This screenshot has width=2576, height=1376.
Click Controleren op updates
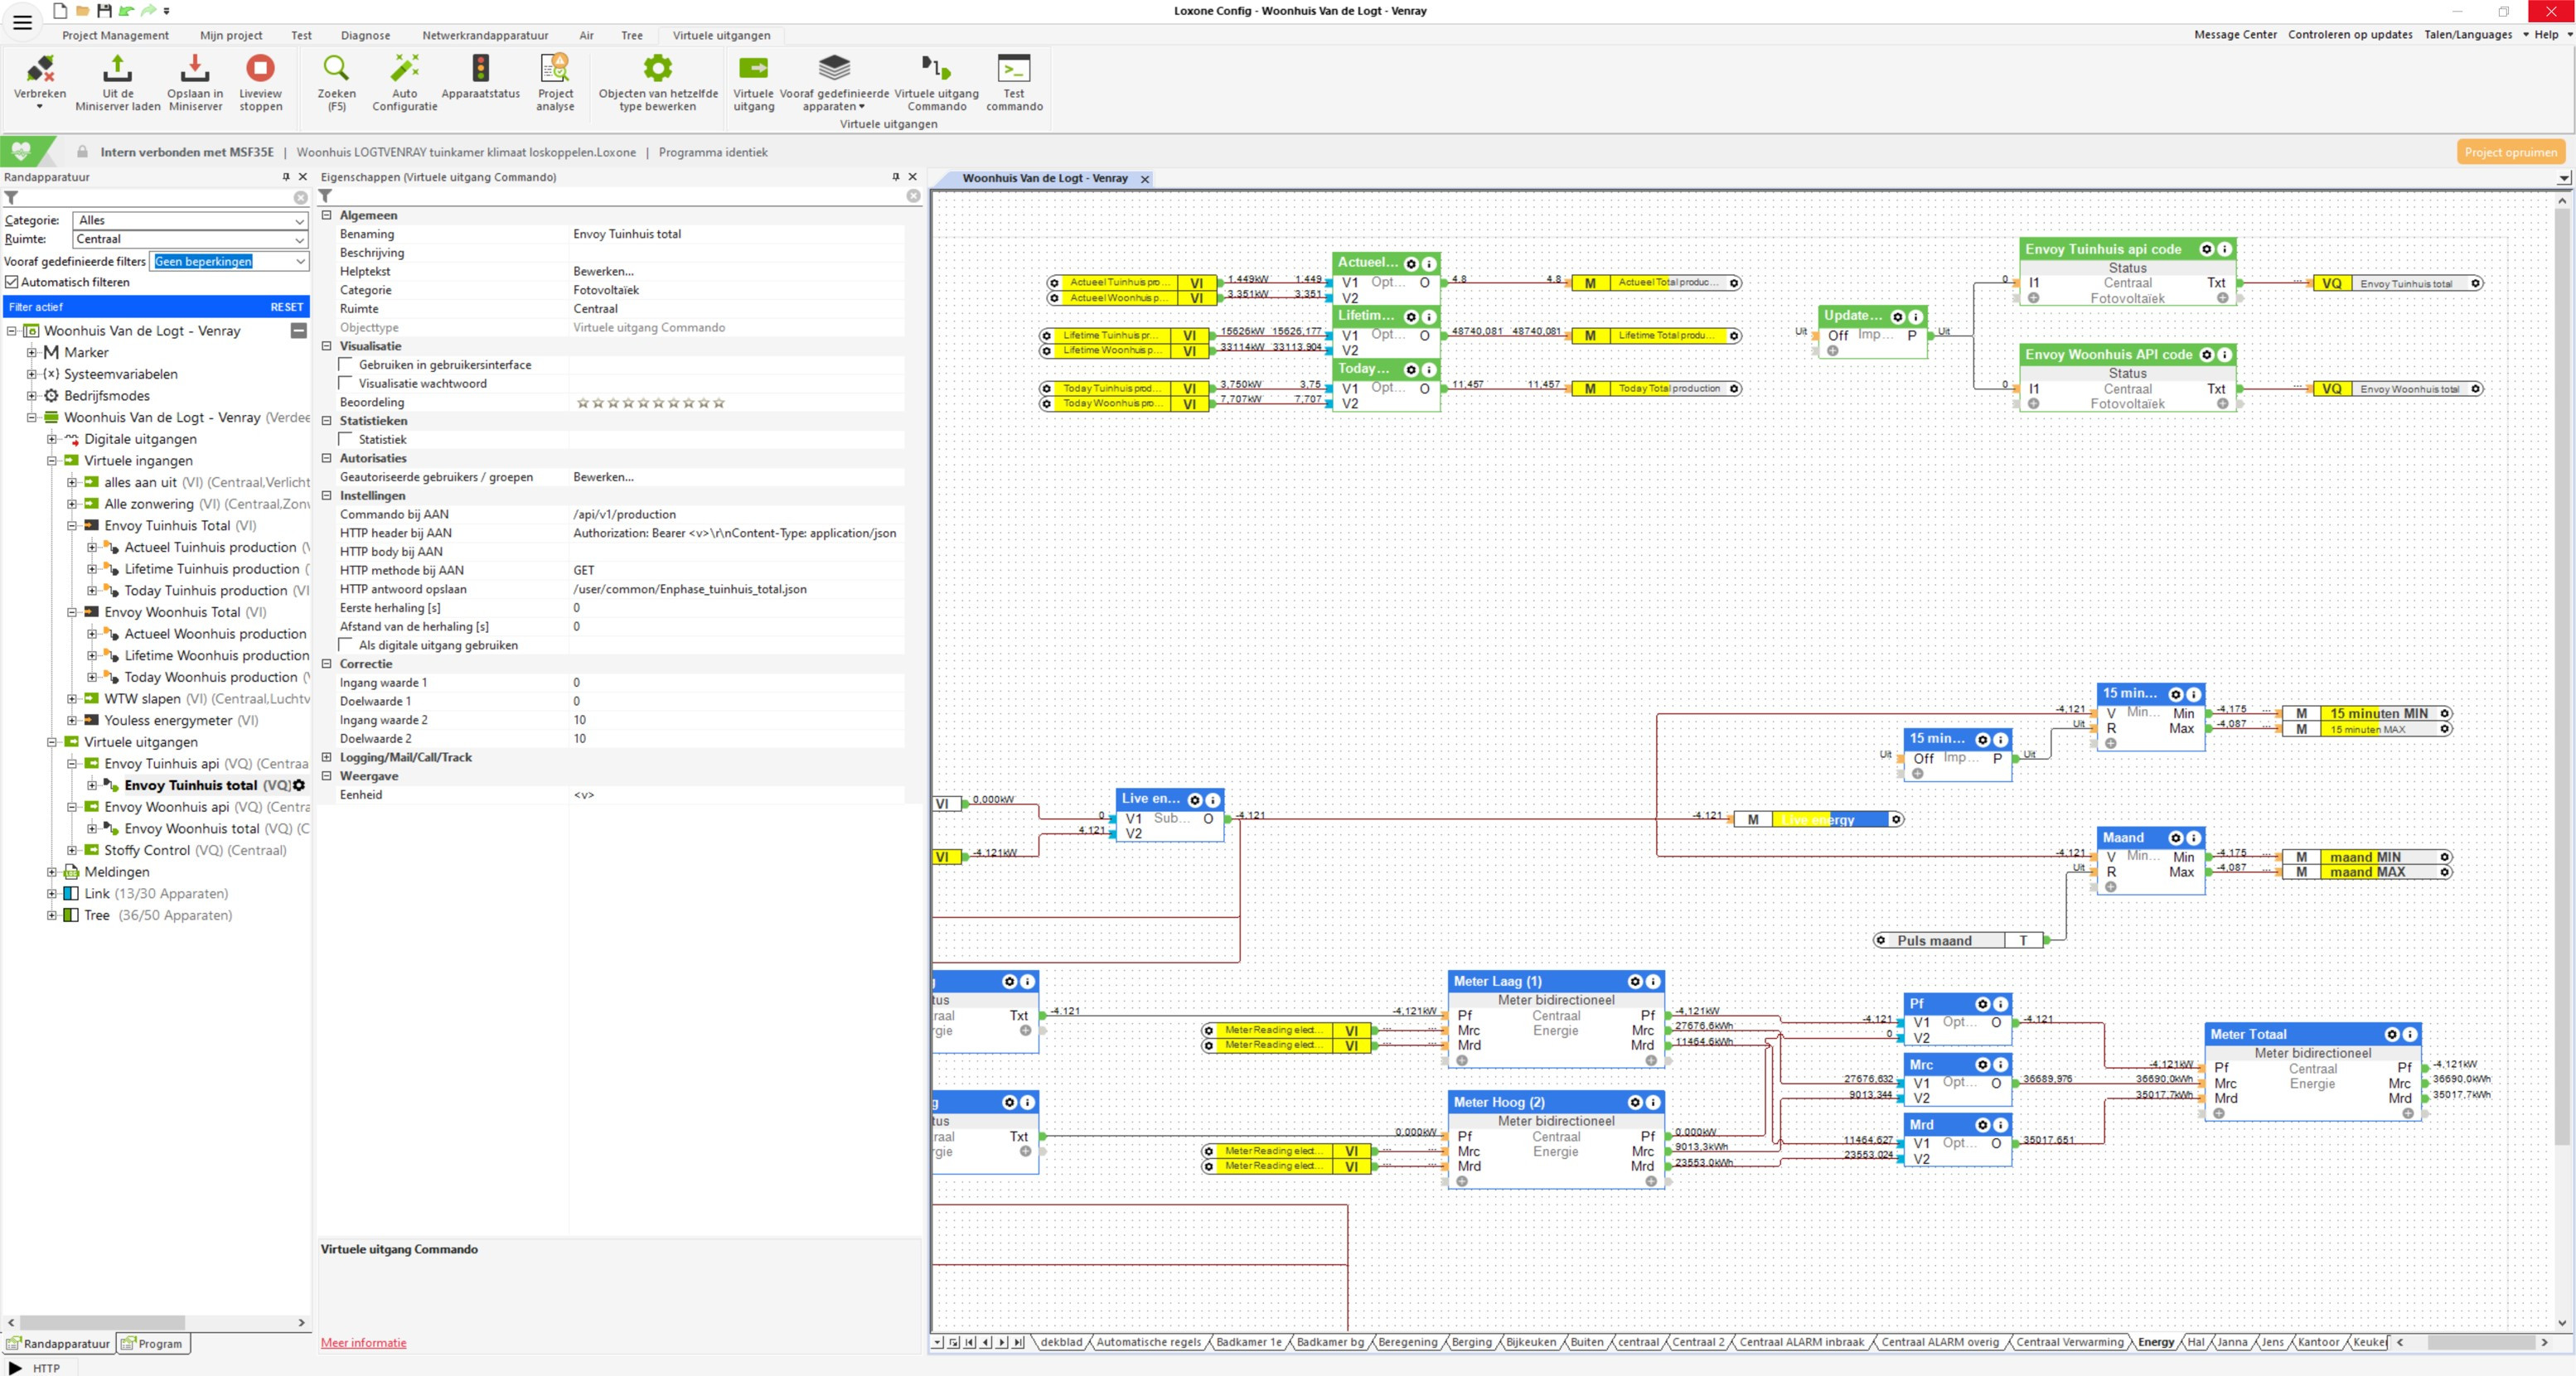2350,35
